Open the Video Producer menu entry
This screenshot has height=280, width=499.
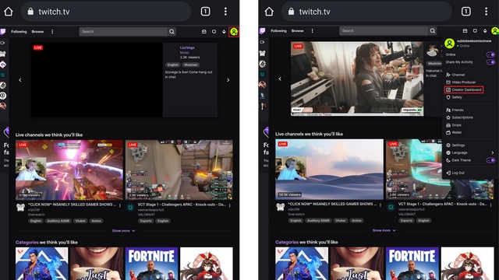pos(461,82)
